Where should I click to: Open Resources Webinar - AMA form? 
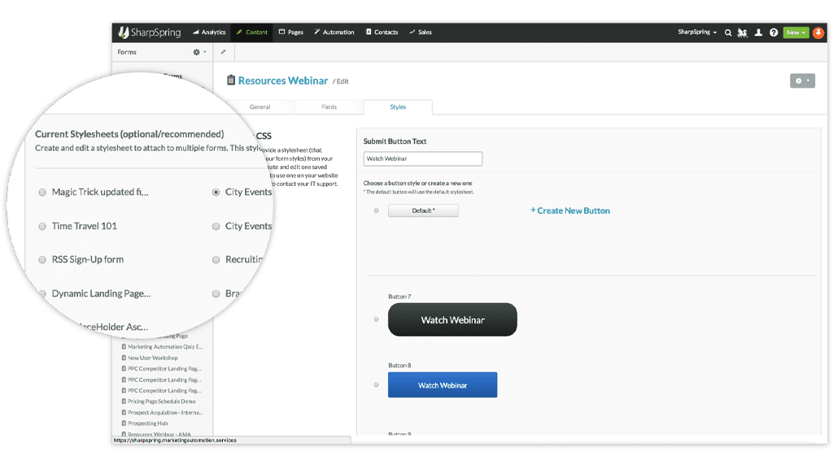coord(156,434)
